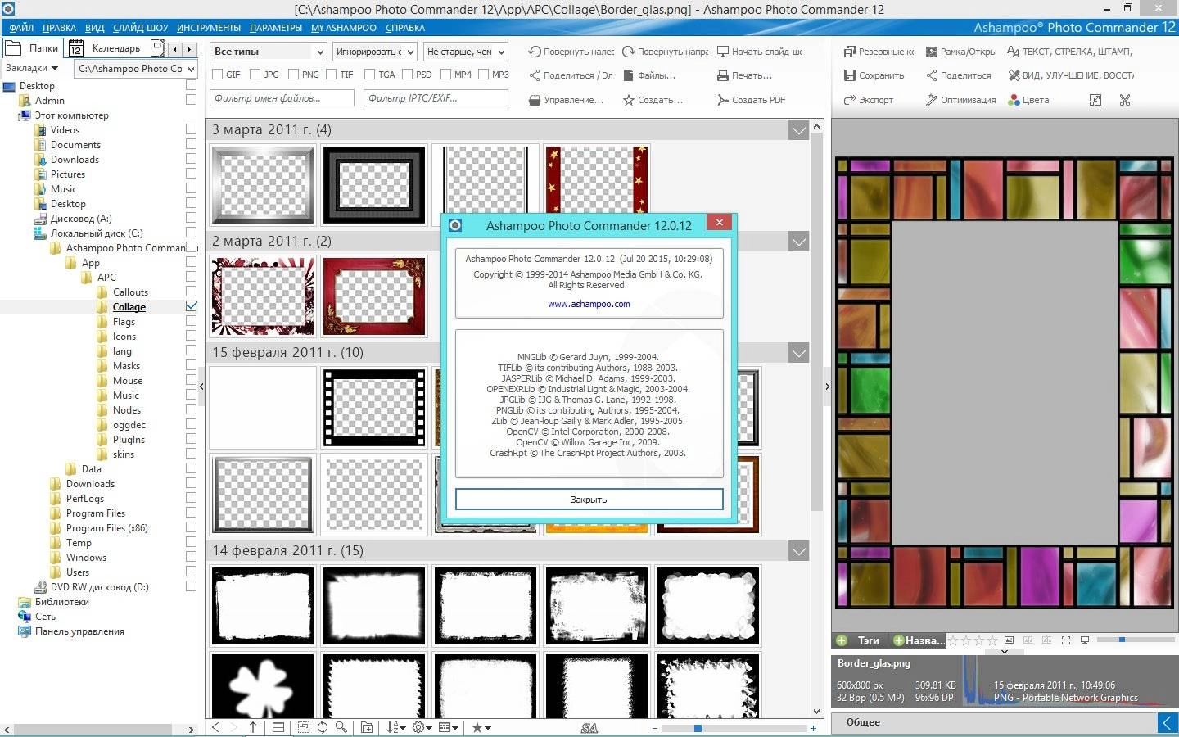The image size is (1179, 737).
Task: Tick the MP3 file type checkbox
Action: click(x=483, y=75)
